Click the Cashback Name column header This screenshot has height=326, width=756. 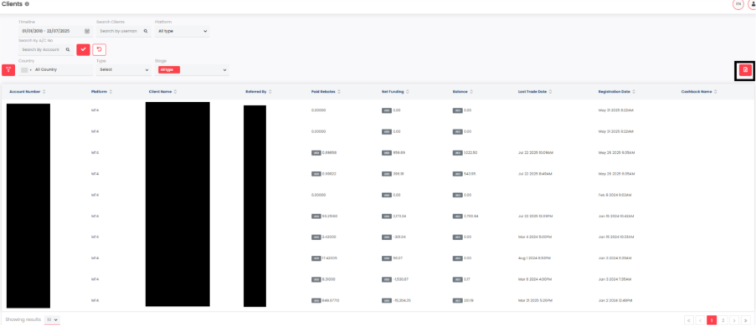(697, 91)
